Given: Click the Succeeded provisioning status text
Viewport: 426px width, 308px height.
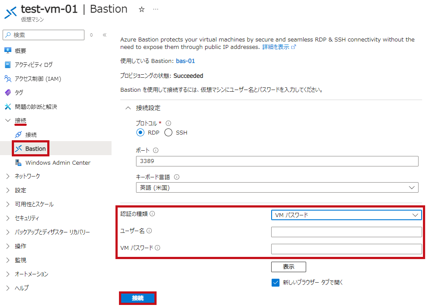Looking at the screenshot, I should (188, 76).
